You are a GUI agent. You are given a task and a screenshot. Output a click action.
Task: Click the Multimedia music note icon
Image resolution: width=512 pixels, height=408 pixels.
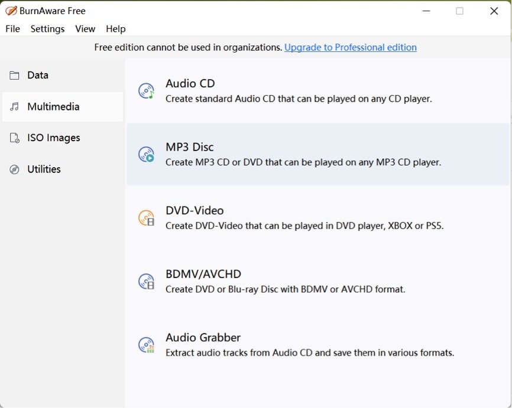14,107
